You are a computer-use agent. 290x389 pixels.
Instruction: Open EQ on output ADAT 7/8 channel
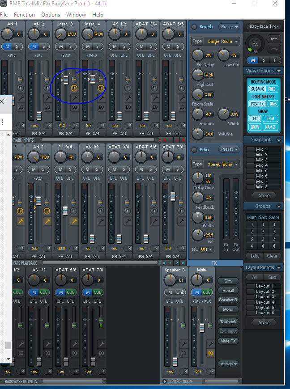click(x=101, y=353)
